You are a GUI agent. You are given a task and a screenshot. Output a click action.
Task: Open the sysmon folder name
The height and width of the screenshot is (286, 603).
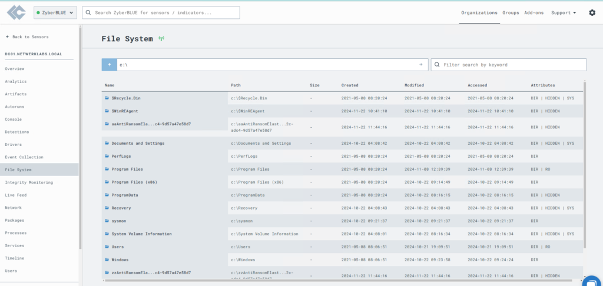pos(119,221)
